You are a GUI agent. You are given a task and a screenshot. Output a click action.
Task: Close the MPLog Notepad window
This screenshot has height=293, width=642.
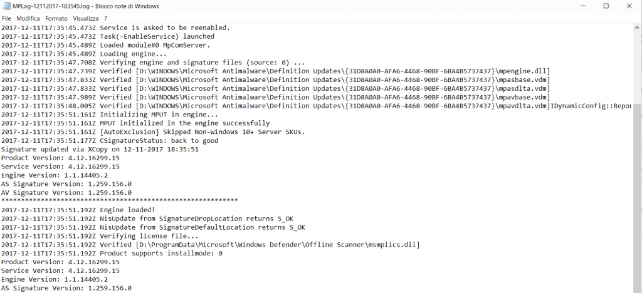629,6
